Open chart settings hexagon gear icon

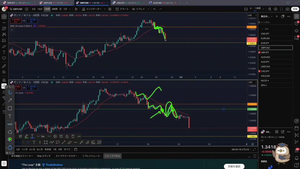(x=275, y=9)
